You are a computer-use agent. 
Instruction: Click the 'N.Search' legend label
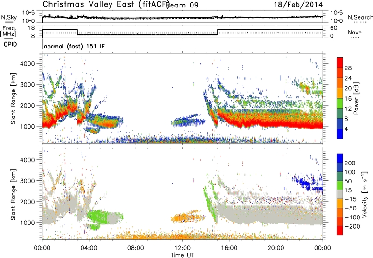360,17
